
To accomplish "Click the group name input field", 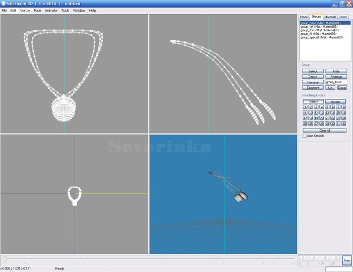I will 336,82.
